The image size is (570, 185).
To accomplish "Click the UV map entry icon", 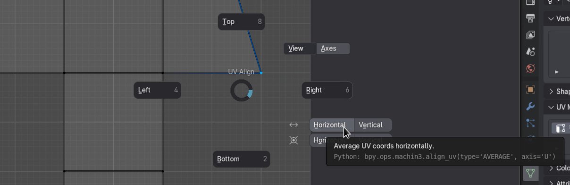I will (x=560, y=128).
